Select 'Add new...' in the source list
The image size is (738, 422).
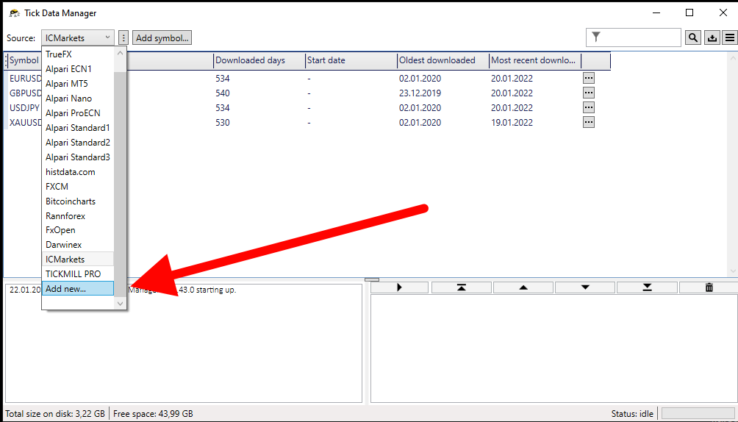[x=77, y=289]
